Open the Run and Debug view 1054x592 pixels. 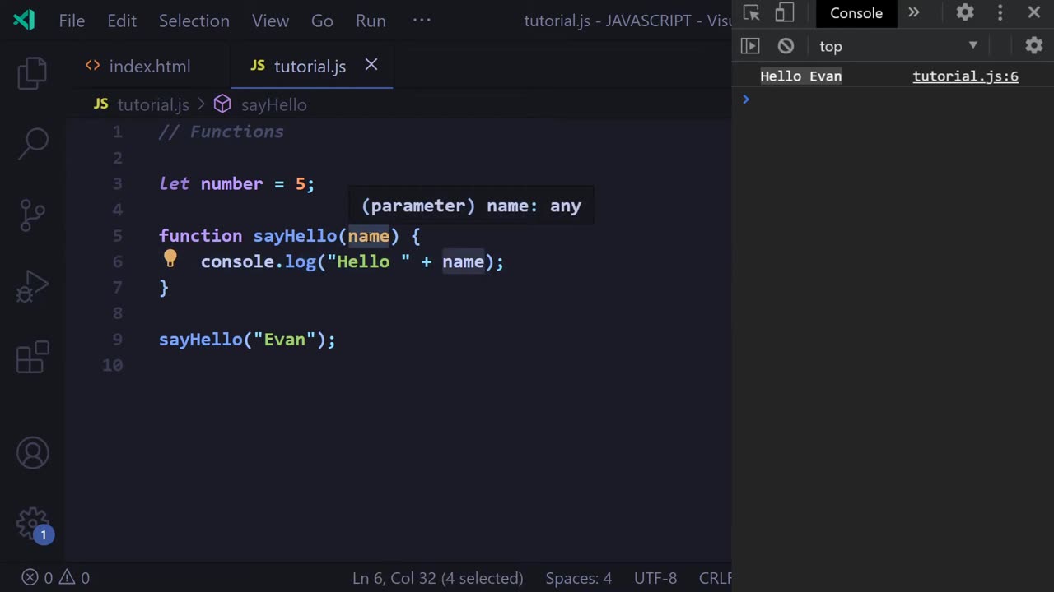point(33,287)
